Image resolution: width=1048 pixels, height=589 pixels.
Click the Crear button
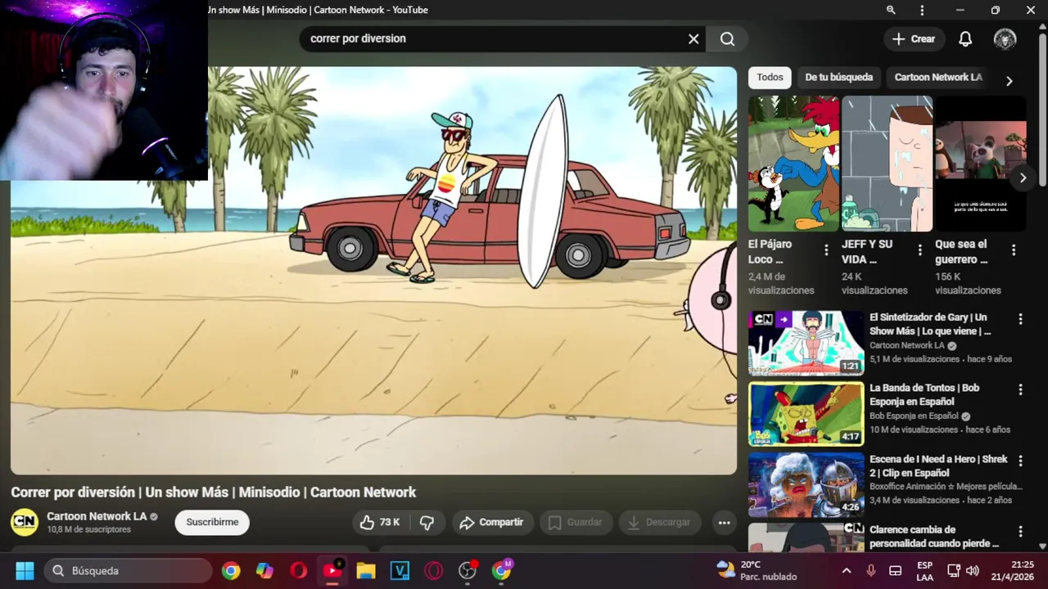[914, 38]
